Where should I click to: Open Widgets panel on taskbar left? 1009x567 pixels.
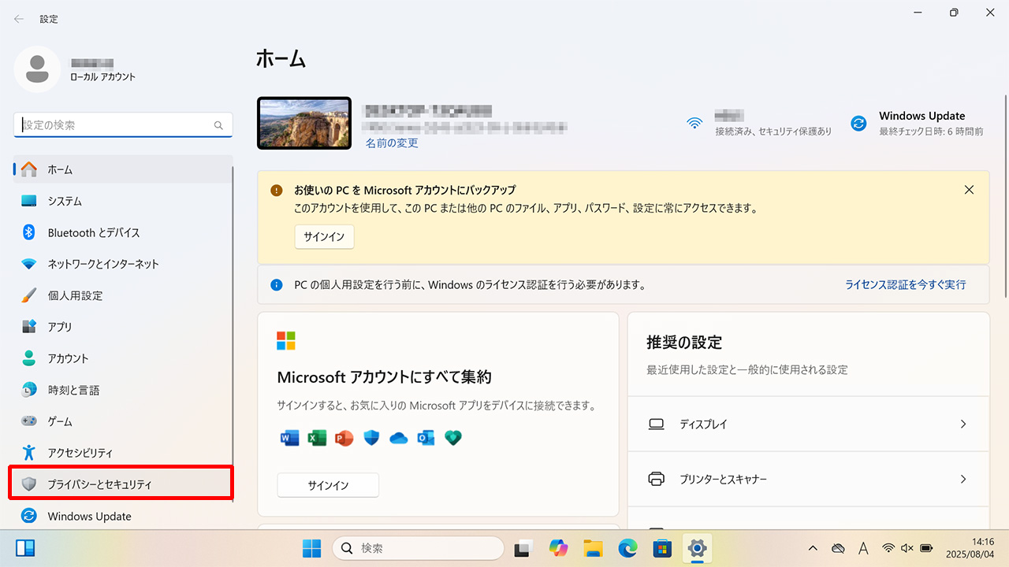pyautogui.click(x=25, y=548)
